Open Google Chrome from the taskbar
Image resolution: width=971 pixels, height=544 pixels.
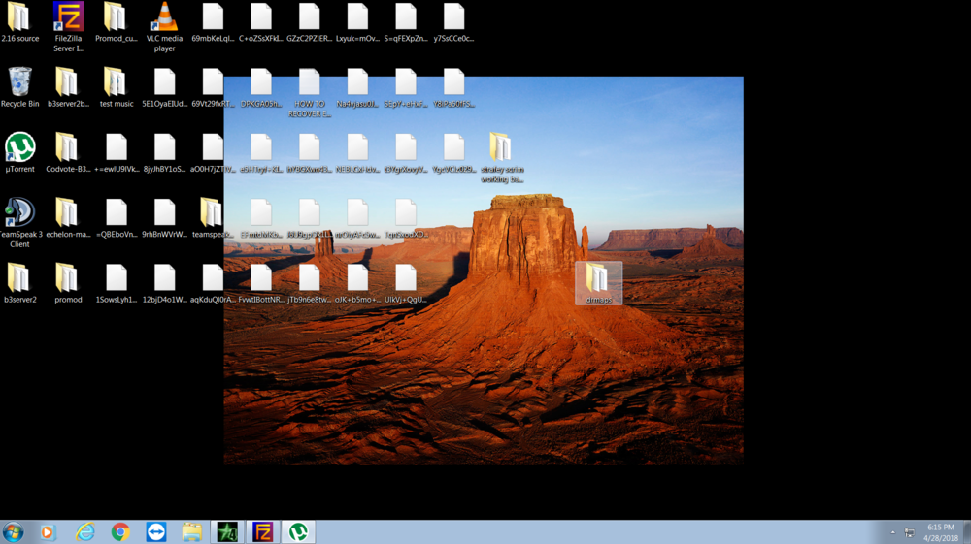pos(120,531)
